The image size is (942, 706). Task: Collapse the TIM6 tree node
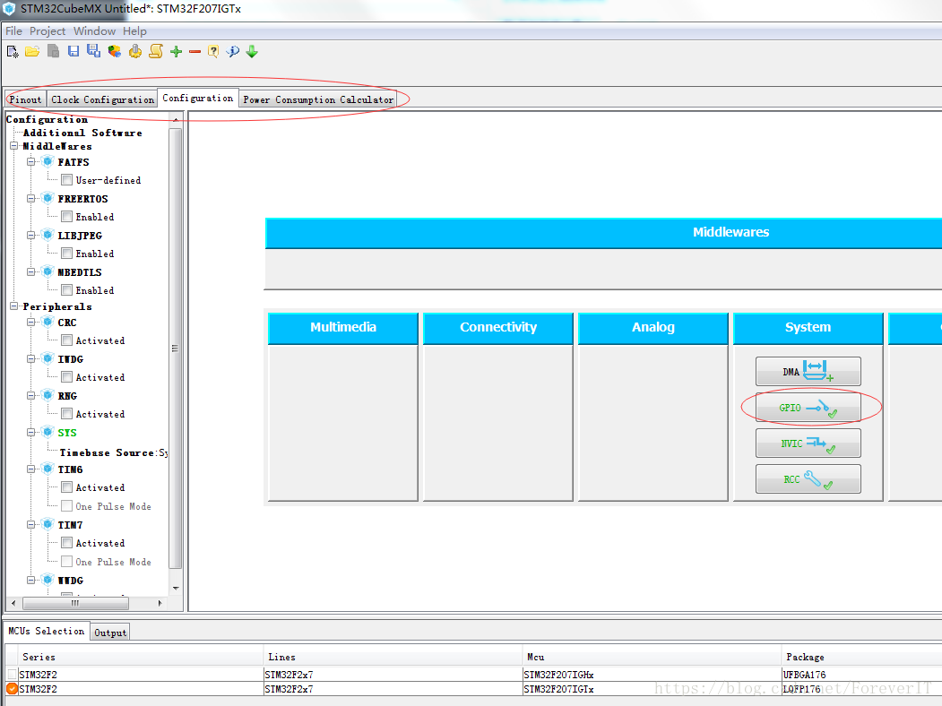(31, 469)
